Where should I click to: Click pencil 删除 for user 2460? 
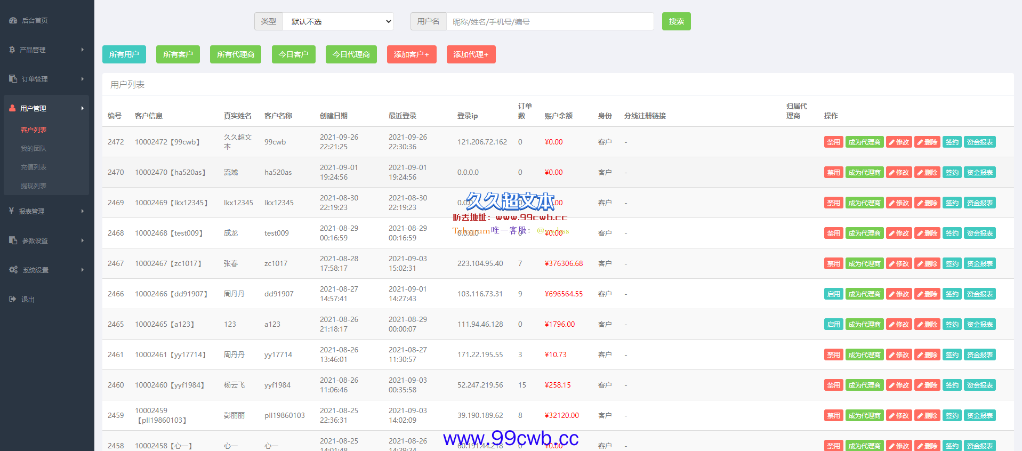tap(928, 385)
